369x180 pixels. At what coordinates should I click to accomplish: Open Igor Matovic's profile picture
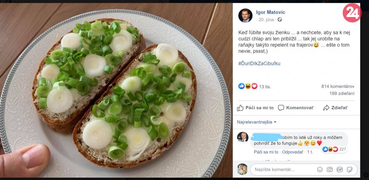(x=245, y=15)
